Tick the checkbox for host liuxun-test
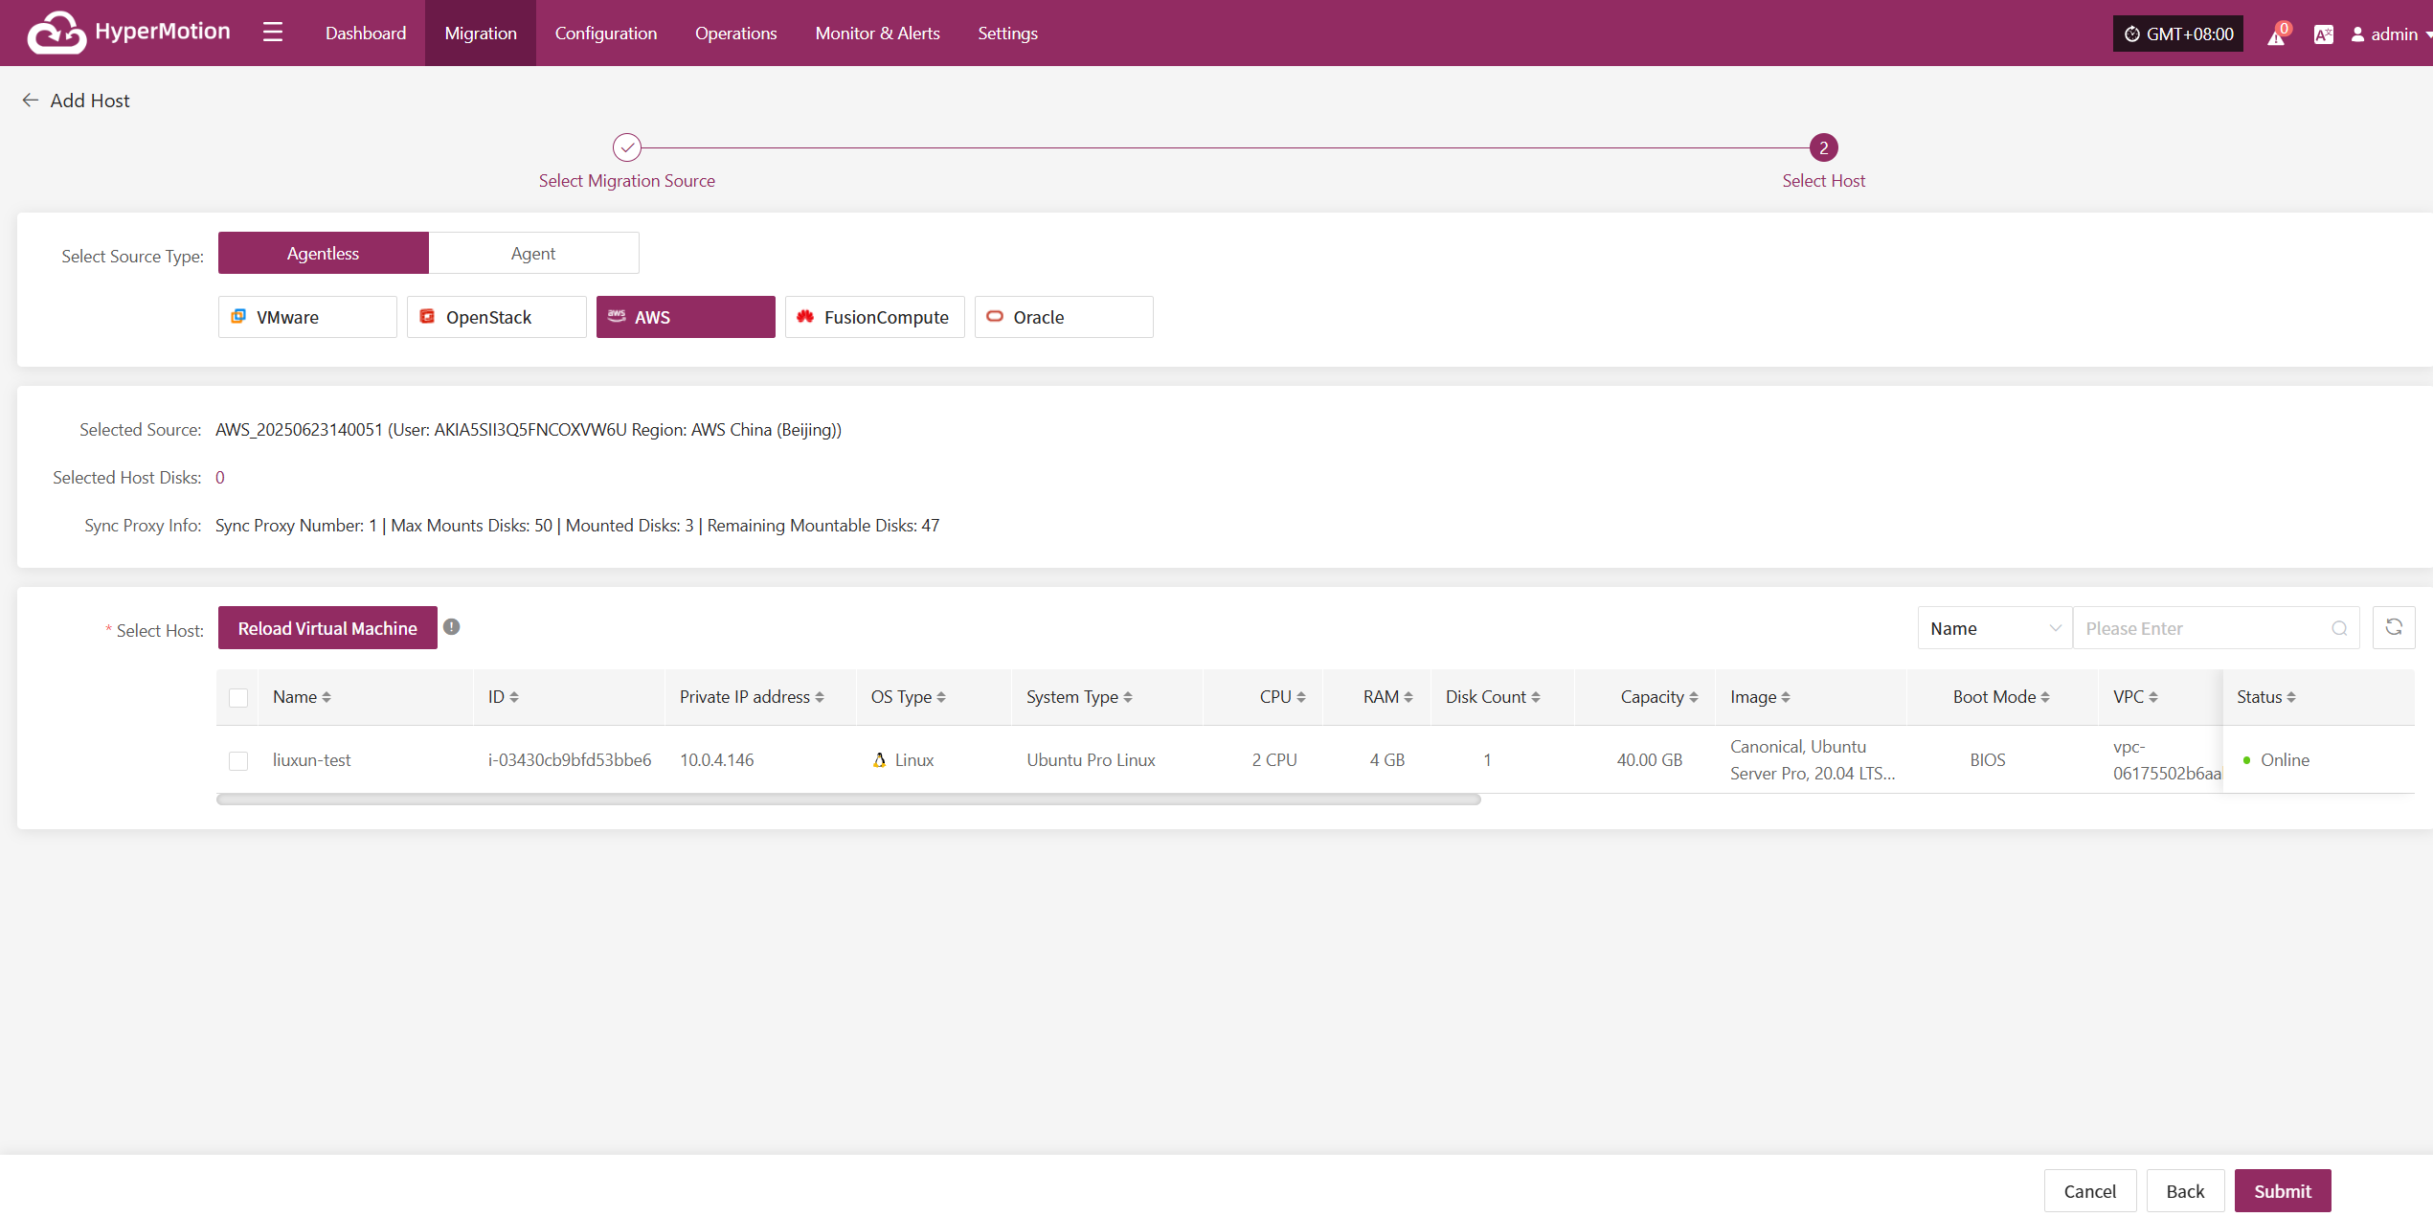Image resolution: width=2433 pixels, height=1217 pixels. pyautogui.click(x=238, y=760)
